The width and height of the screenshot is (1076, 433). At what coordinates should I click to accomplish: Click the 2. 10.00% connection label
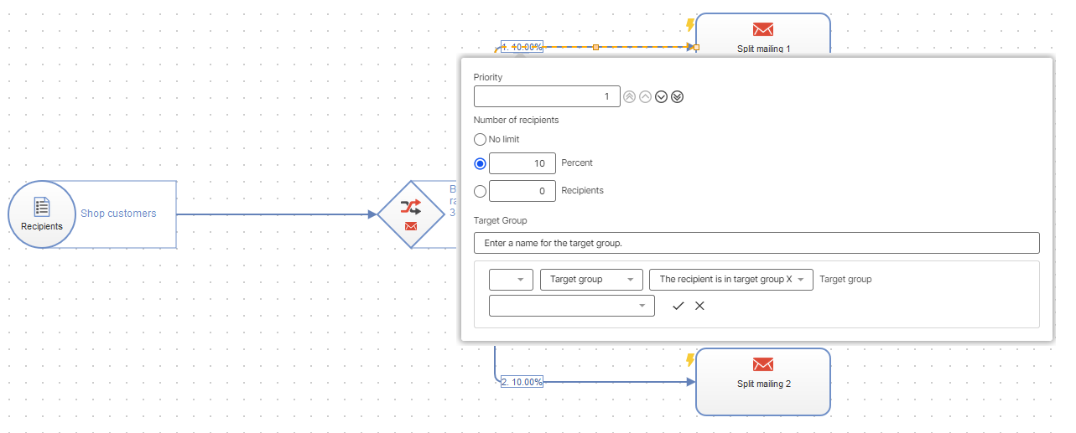tap(522, 382)
